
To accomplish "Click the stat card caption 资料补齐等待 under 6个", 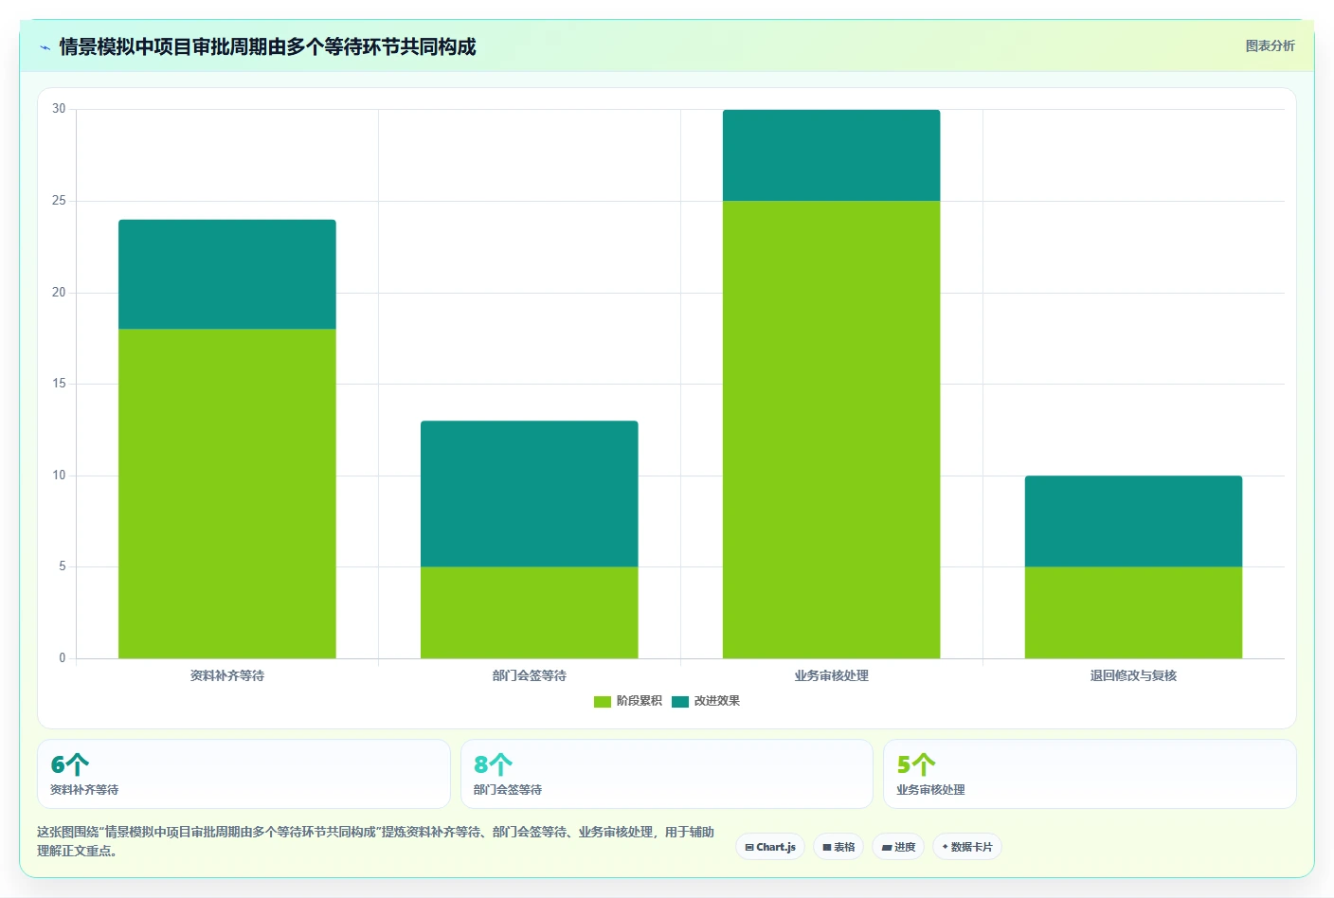I will tap(84, 790).
